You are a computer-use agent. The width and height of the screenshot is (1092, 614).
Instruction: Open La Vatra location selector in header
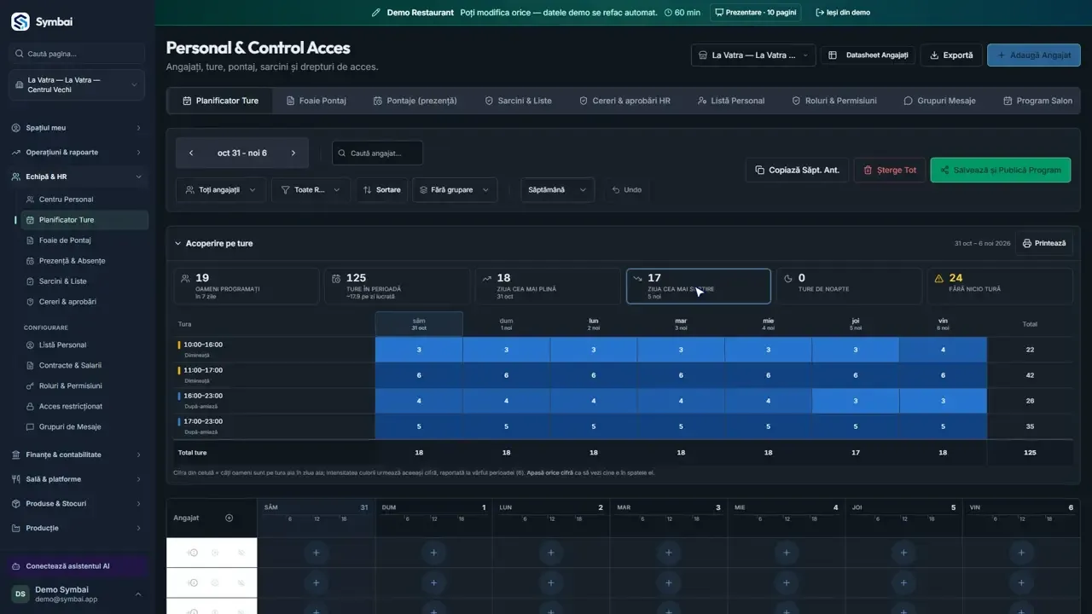click(753, 55)
